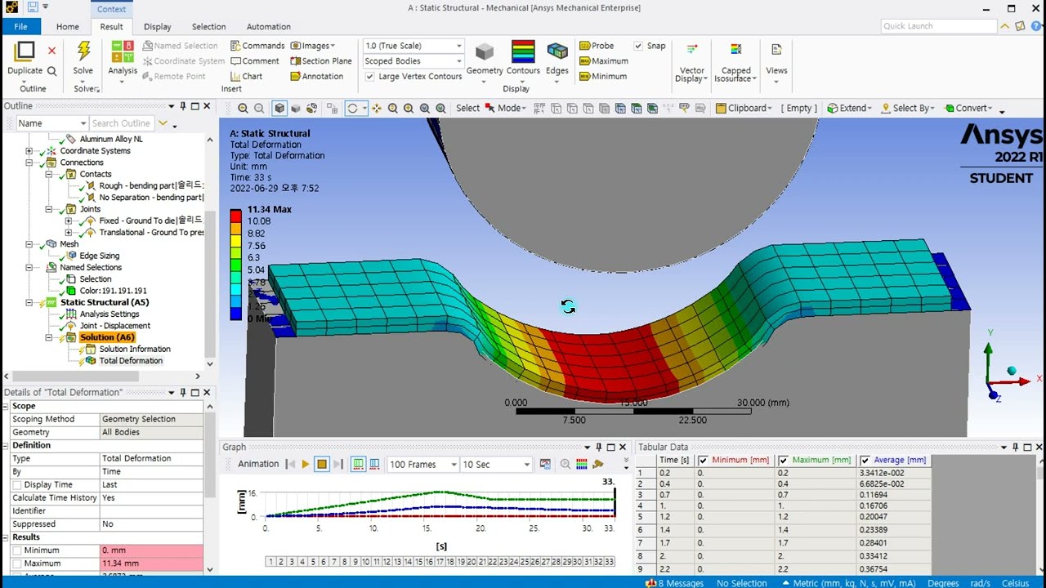1046x588 pixels.
Task: Click the Duplicate outline icon
Action: [x=25, y=51]
